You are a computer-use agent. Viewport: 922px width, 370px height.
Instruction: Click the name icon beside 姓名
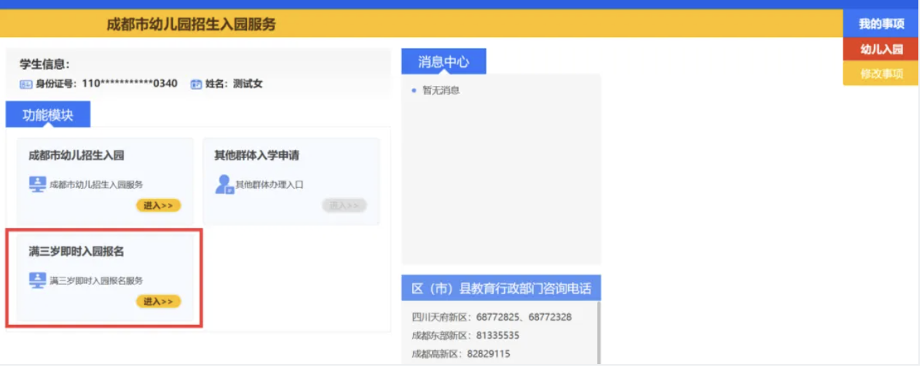tap(196, 84)
